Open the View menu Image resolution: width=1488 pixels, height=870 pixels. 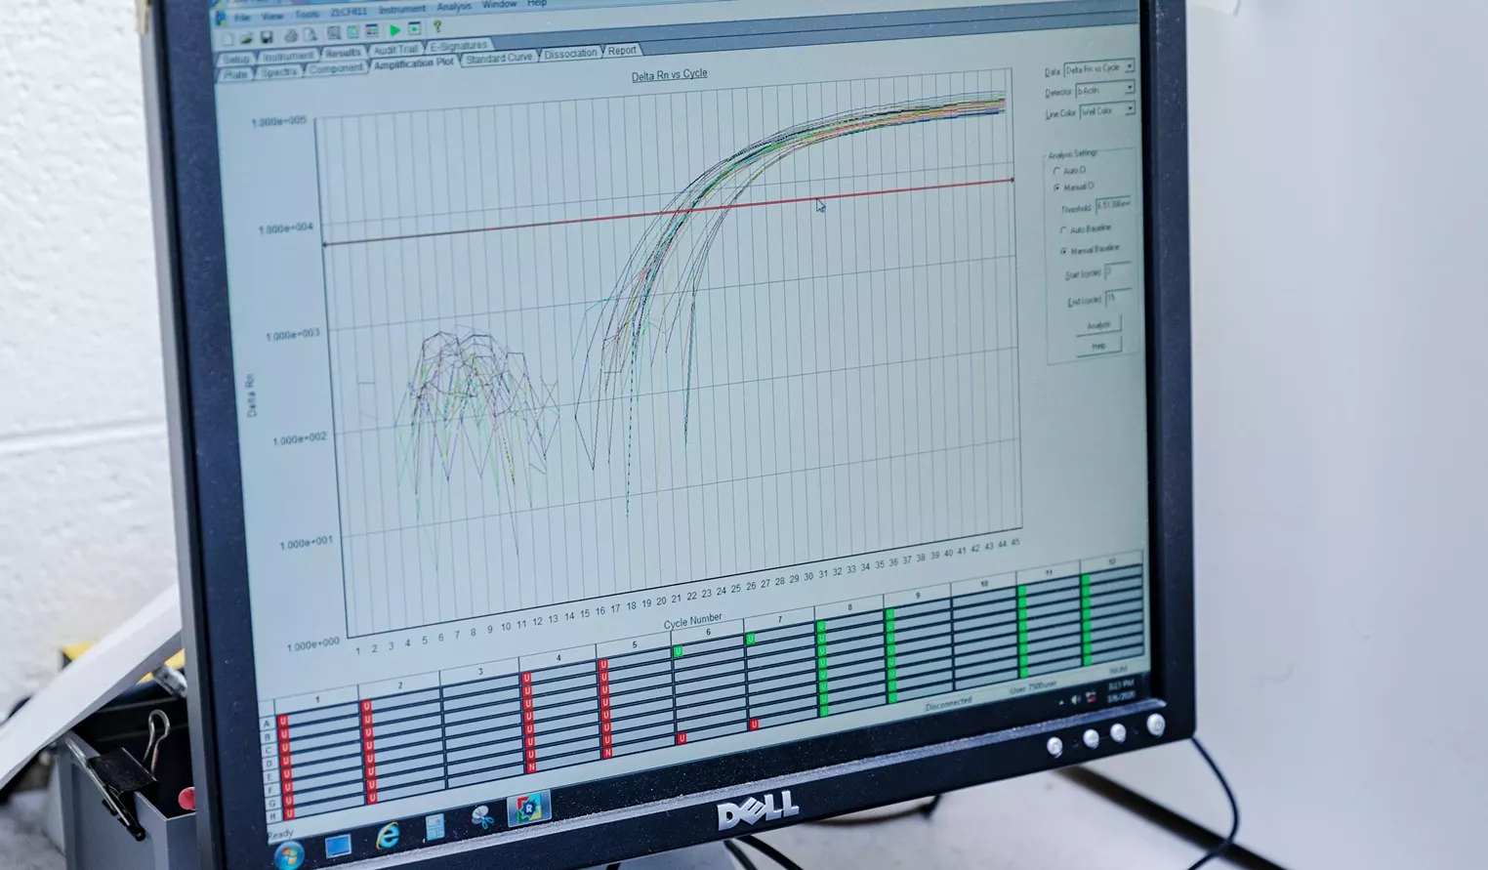[272, 16]
